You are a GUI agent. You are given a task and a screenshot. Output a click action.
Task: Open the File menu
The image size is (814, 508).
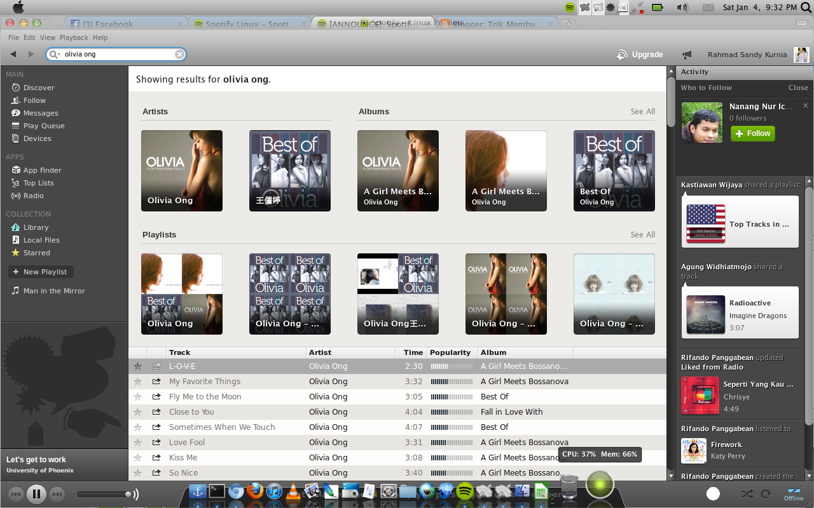click(13, 37)
